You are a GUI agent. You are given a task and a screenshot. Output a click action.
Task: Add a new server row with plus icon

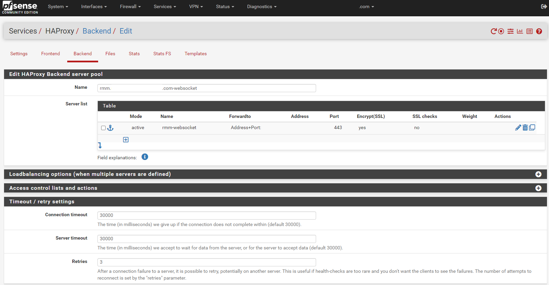(x=126, y=140)
